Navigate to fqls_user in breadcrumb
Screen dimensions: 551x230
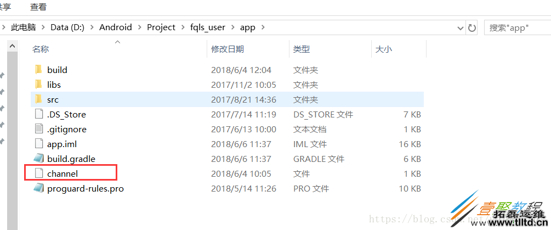click(207, 27)
